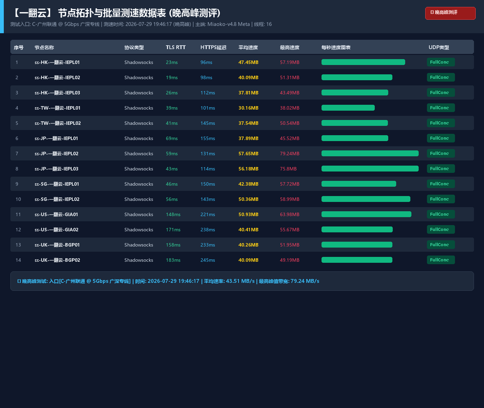Click the FullCone badge in row 1
Image resolution: width=484 pixels, height=408 pixels.
tap(441, 62)
